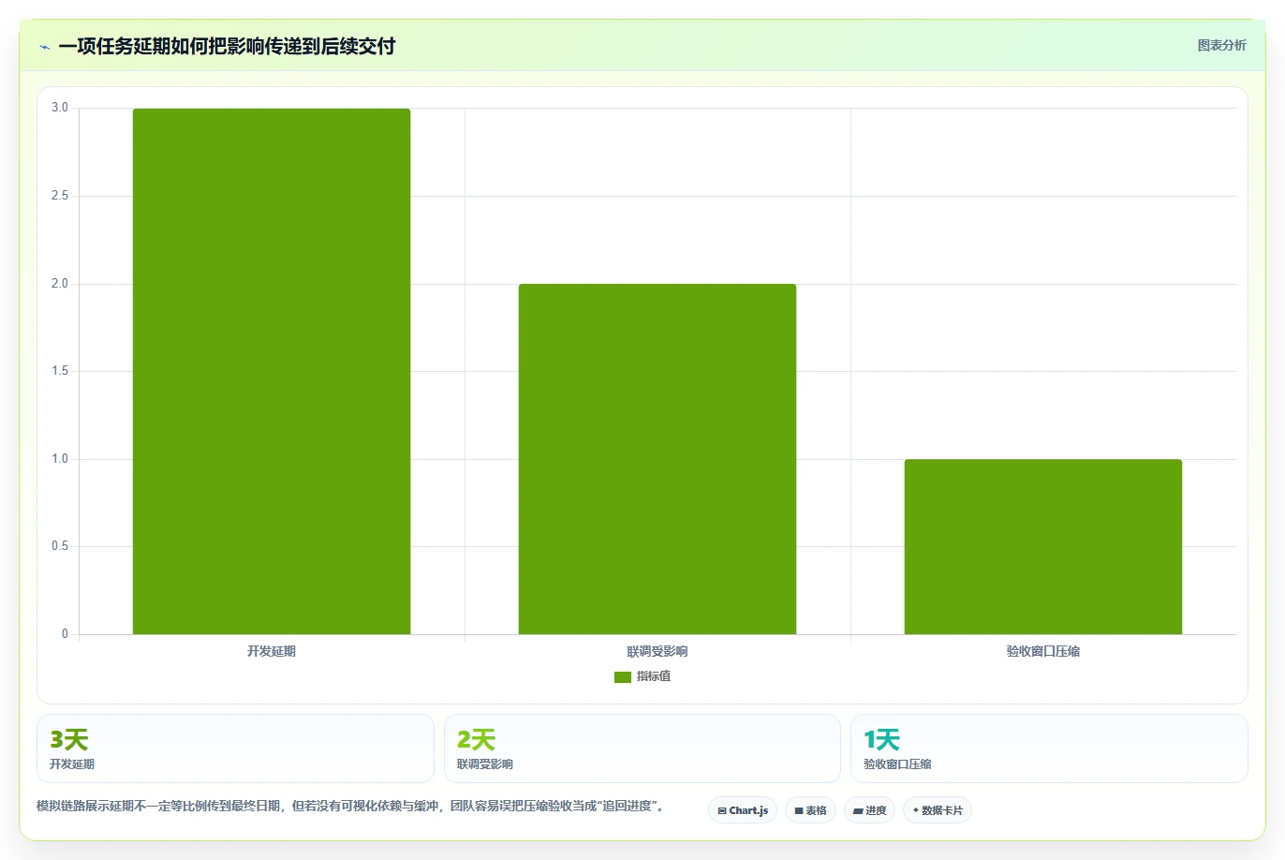Screen dimensions: 1285x860
Task: Click the 1.0 y-axis tick label
Action: 60,459
